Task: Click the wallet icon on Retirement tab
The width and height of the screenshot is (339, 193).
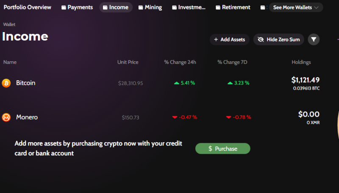Action: (218, 8)
